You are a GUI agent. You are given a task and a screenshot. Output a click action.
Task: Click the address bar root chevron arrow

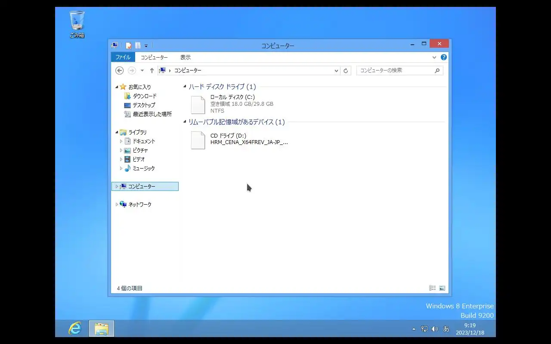coord(170,71)
